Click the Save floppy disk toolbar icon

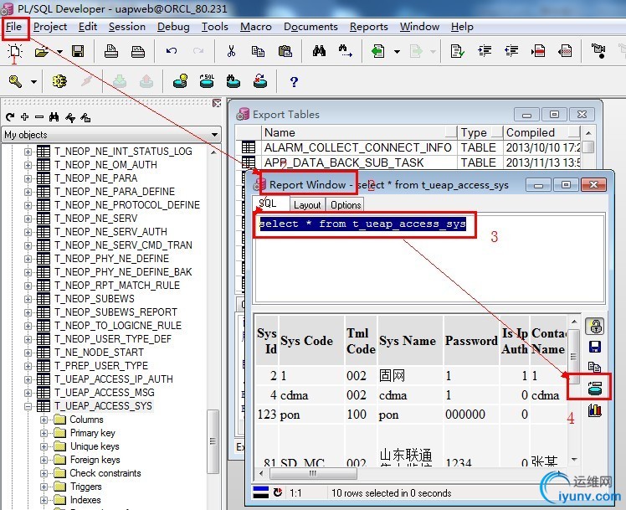pyautogui.click(x=78, y=51)
